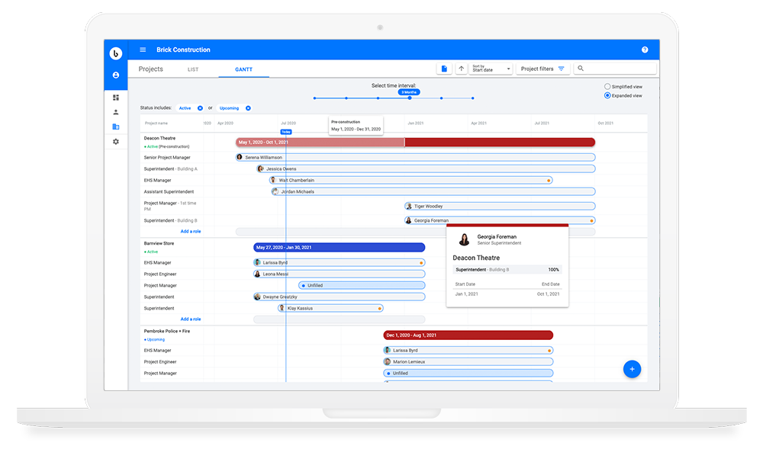The image size is (763, 449).
Task: Expand the Project filters menu
Action: click(x=542, y=69)
